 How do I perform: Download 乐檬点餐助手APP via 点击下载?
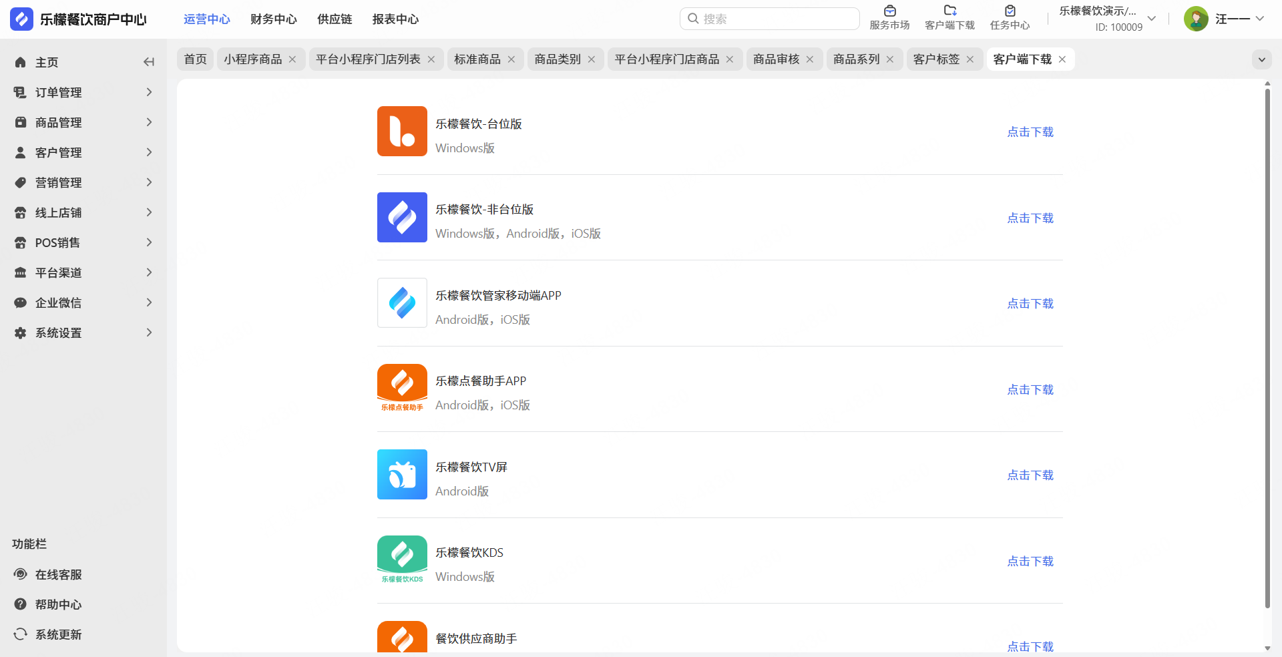[x=1030, y=390]
